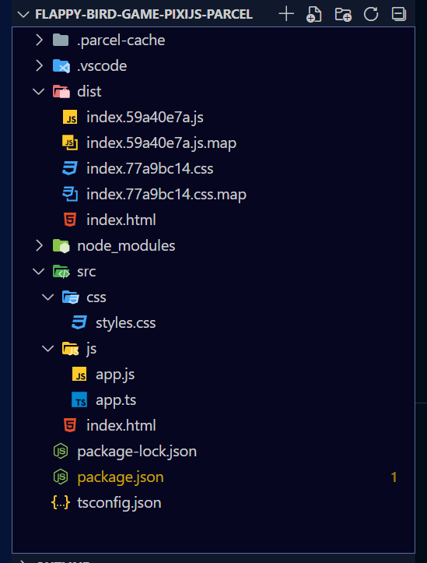Screen dimensions: 427x563
Task: Open app.ts file
Action: click(116, 400)
